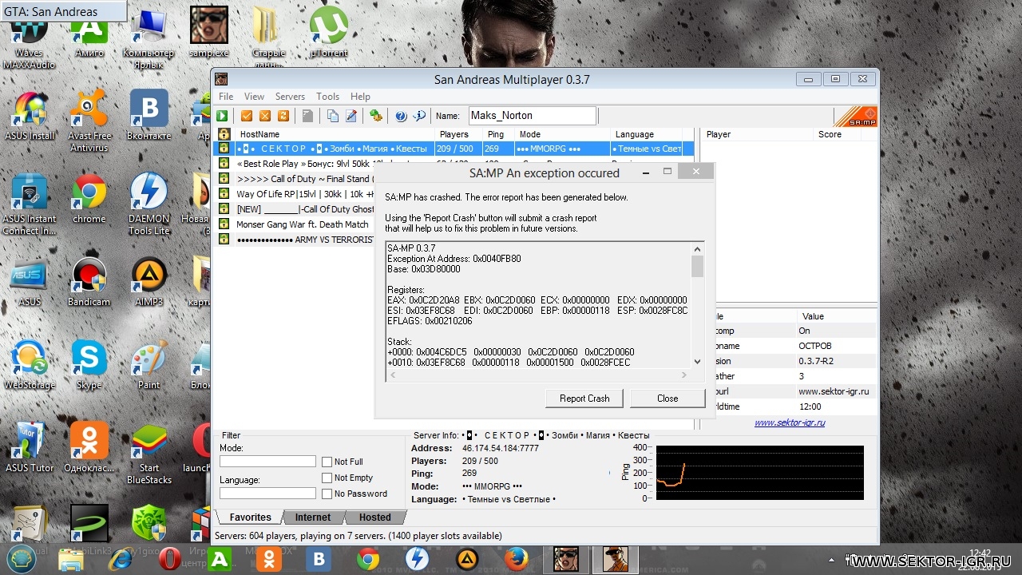The width and height of the screenshot is (1022, 575).
Task: Open the Servers menu
Action: point(290,96)
